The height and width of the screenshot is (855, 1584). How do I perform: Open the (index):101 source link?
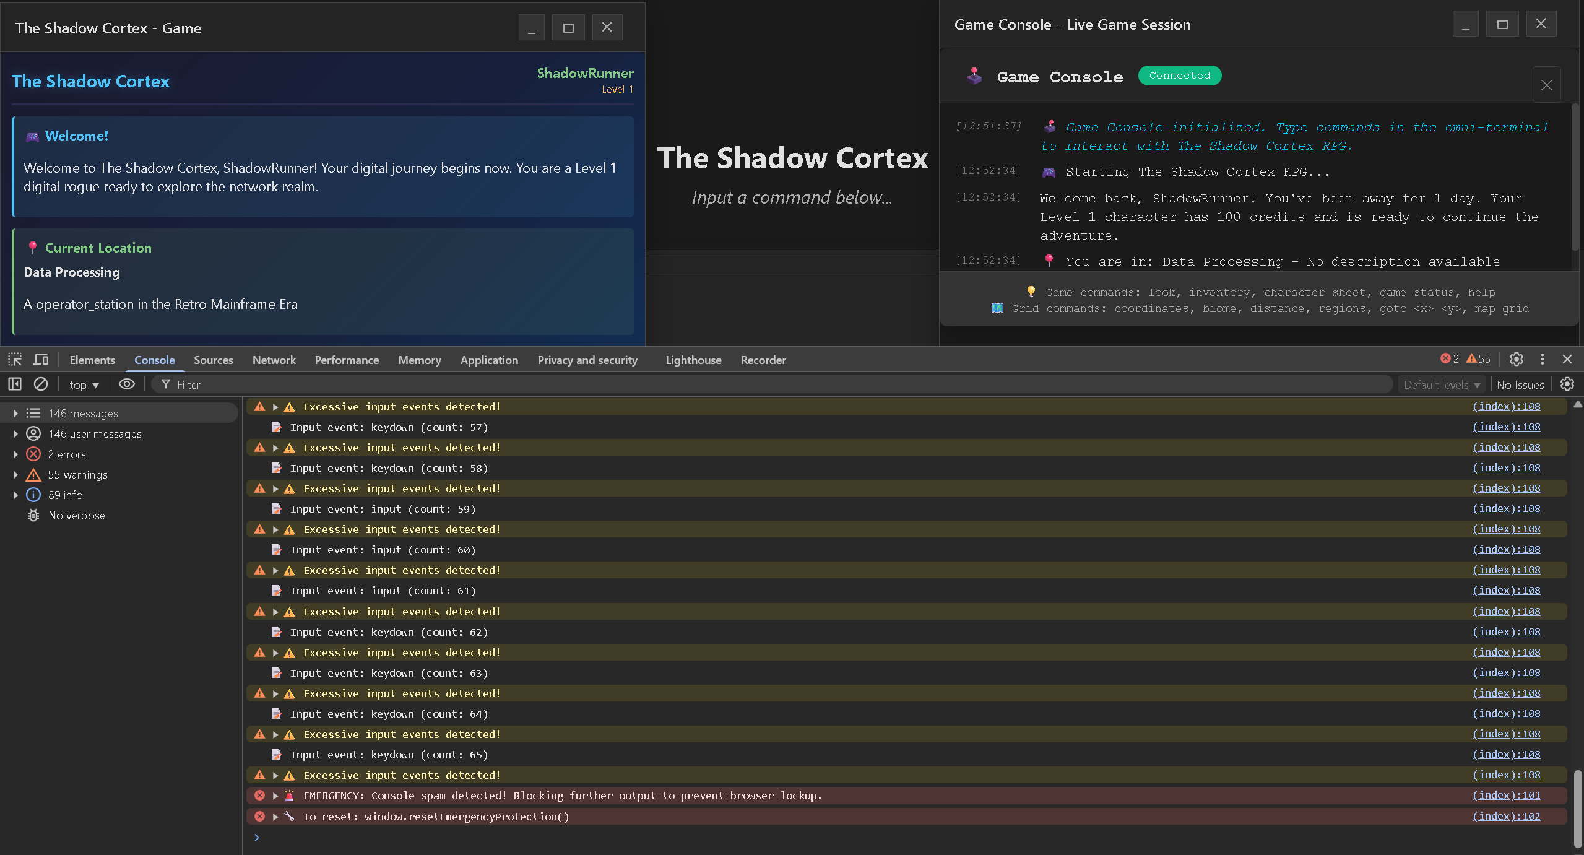pos(1505,796)
